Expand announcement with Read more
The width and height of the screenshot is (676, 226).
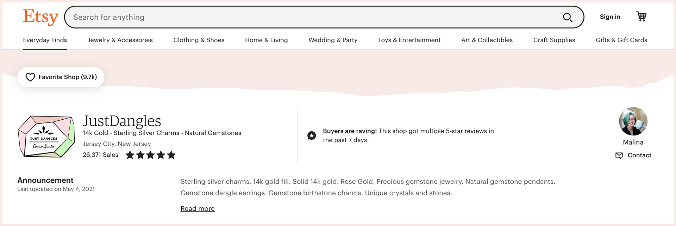(x=198, y=209)
